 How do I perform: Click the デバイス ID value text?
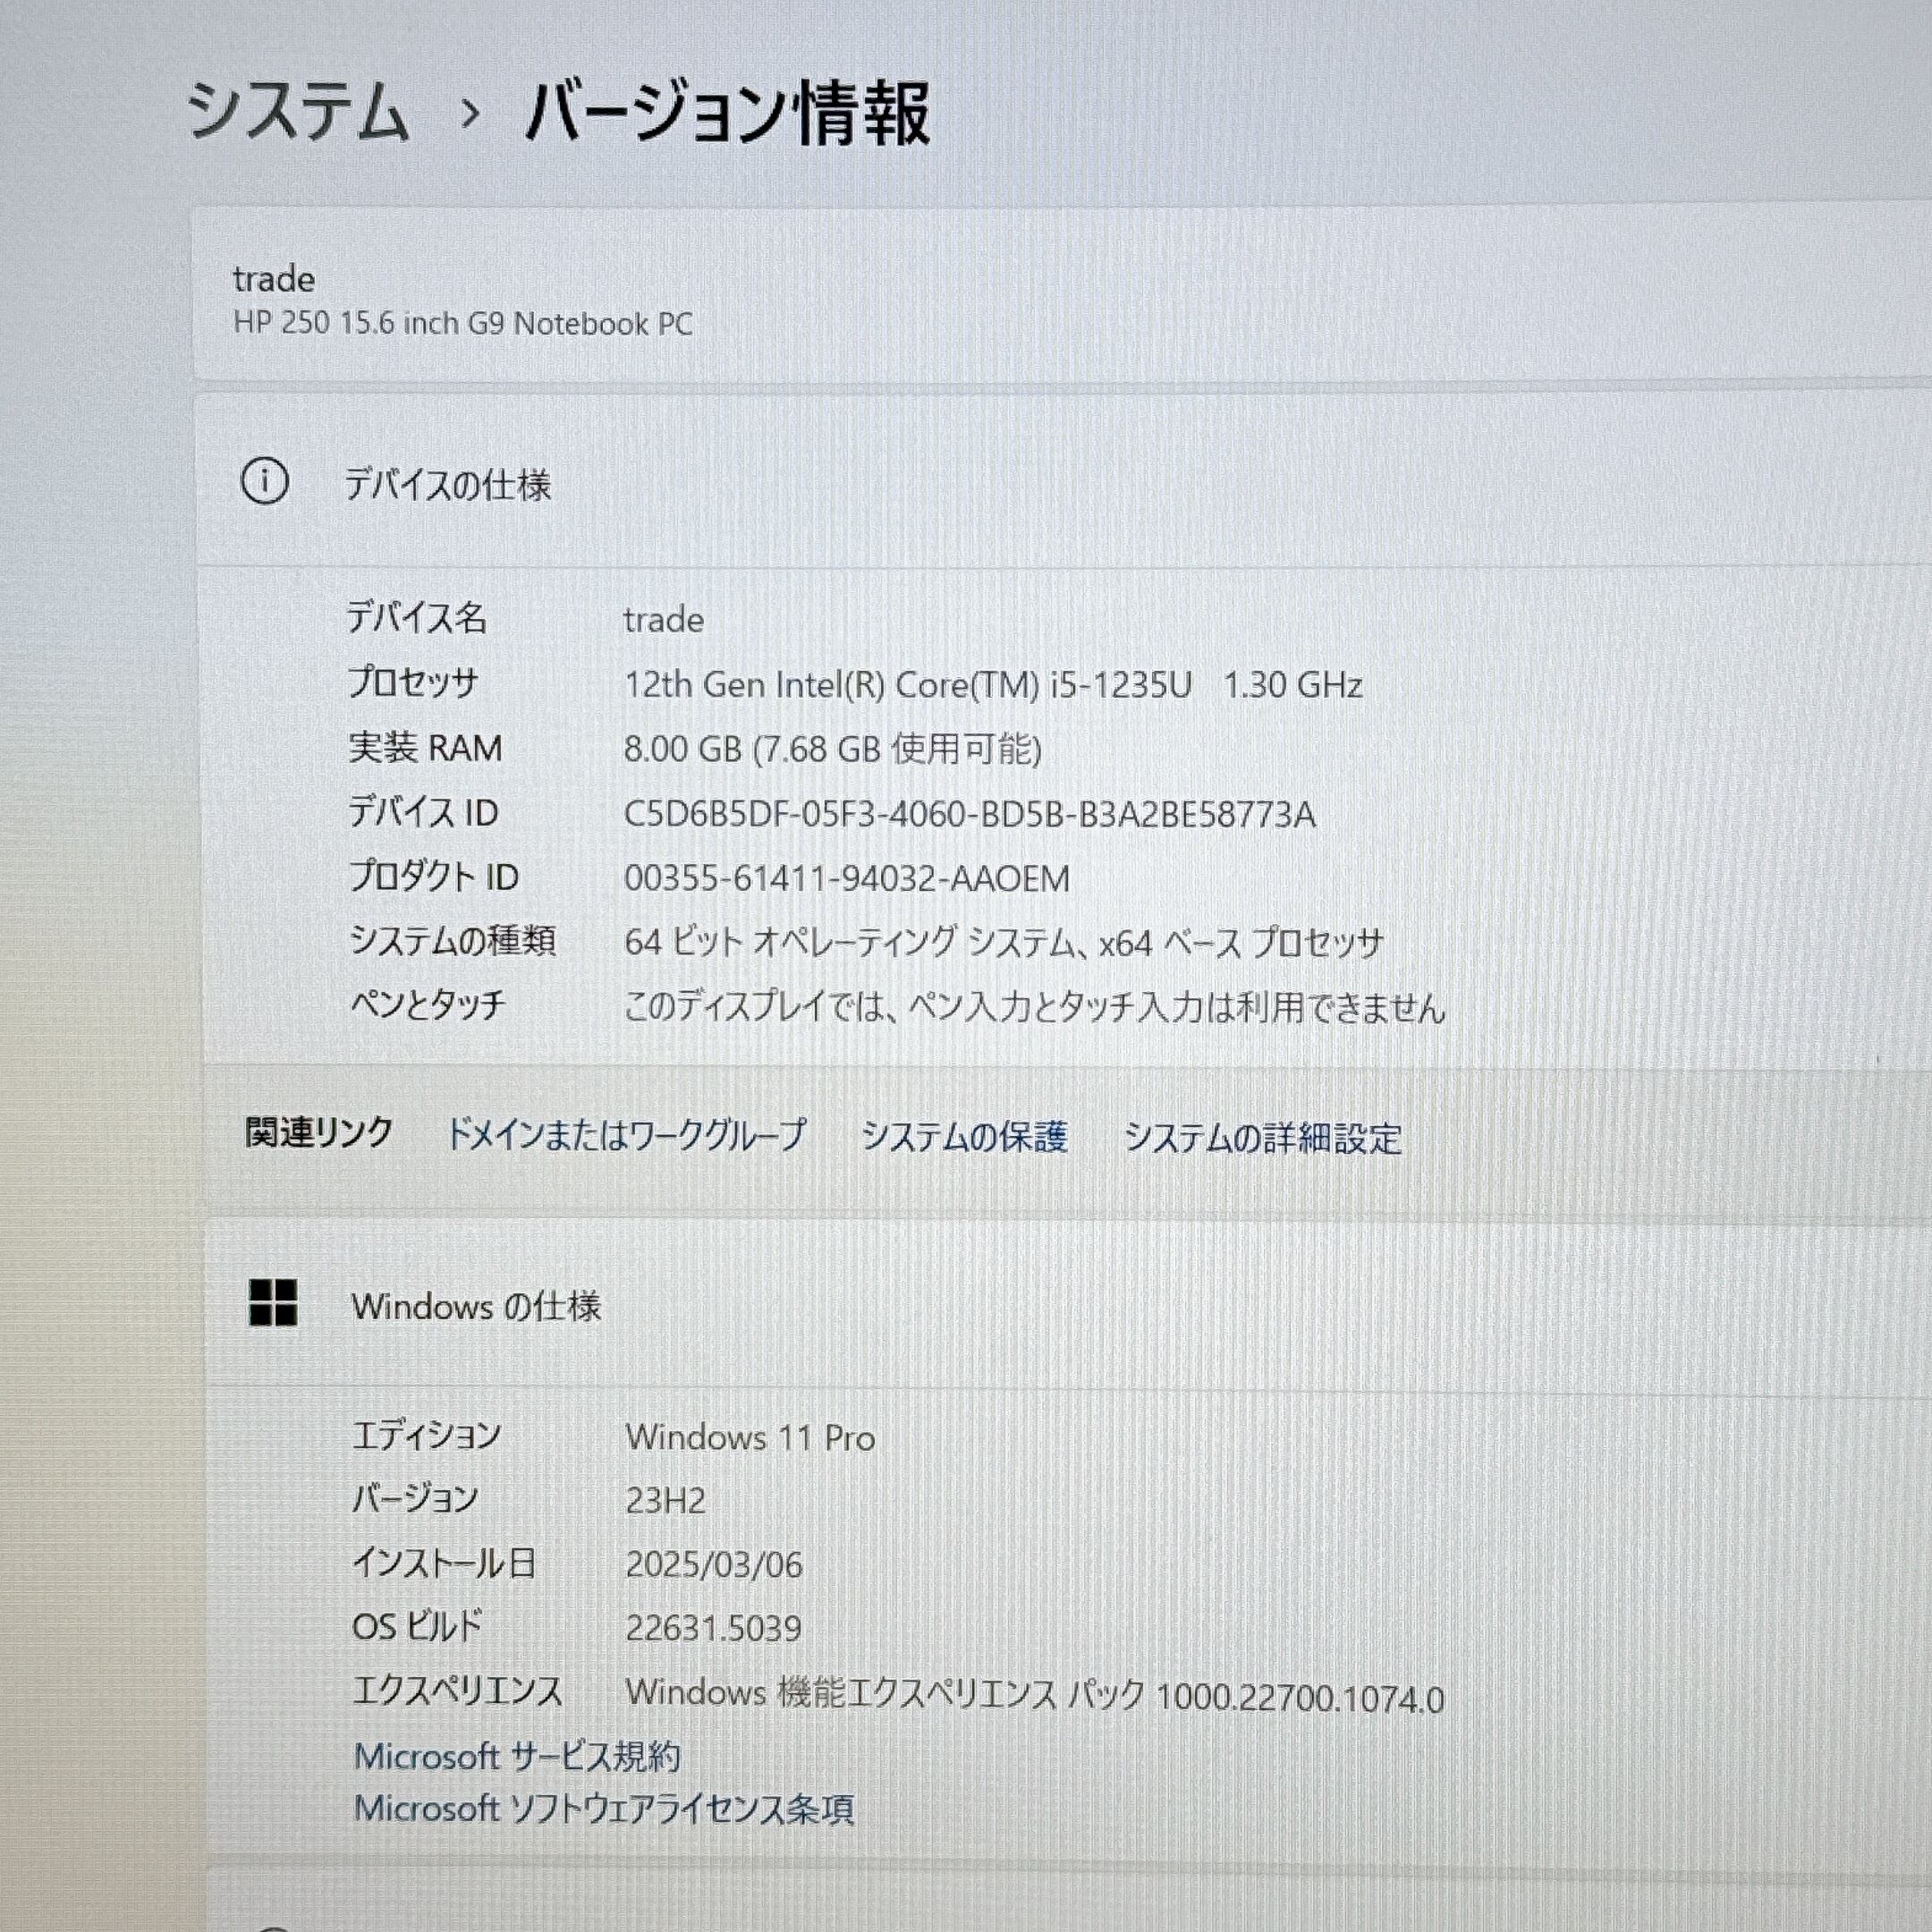click(x=969, y=814)
